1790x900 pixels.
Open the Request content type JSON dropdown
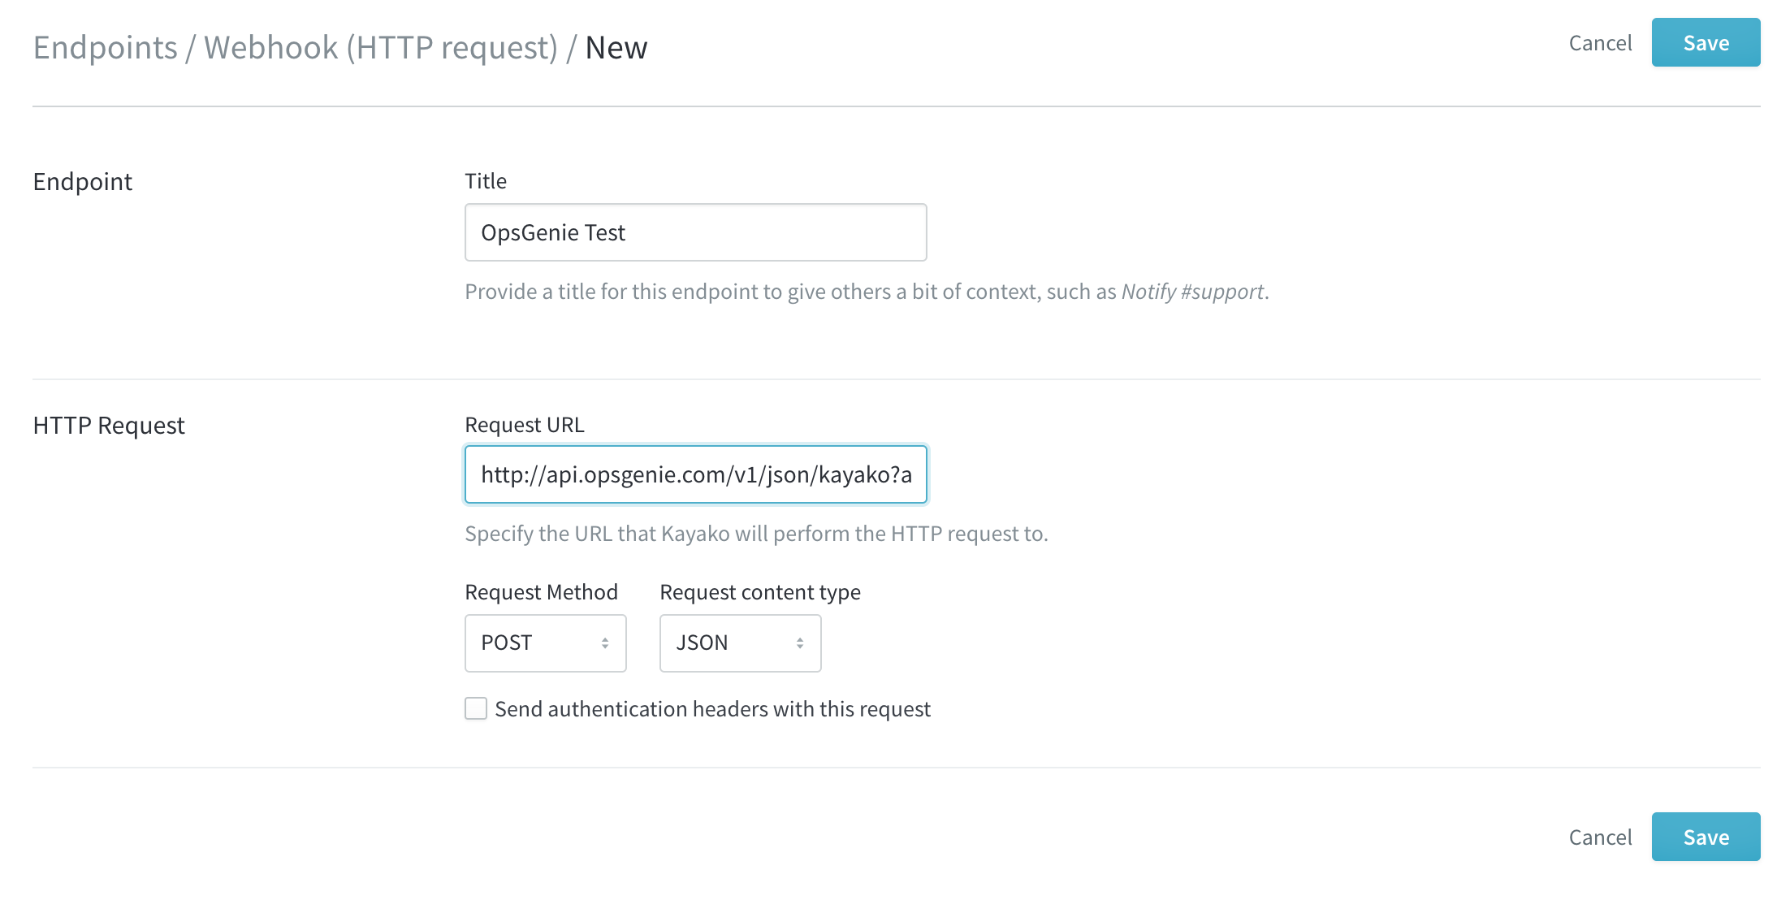coord(740,643)
